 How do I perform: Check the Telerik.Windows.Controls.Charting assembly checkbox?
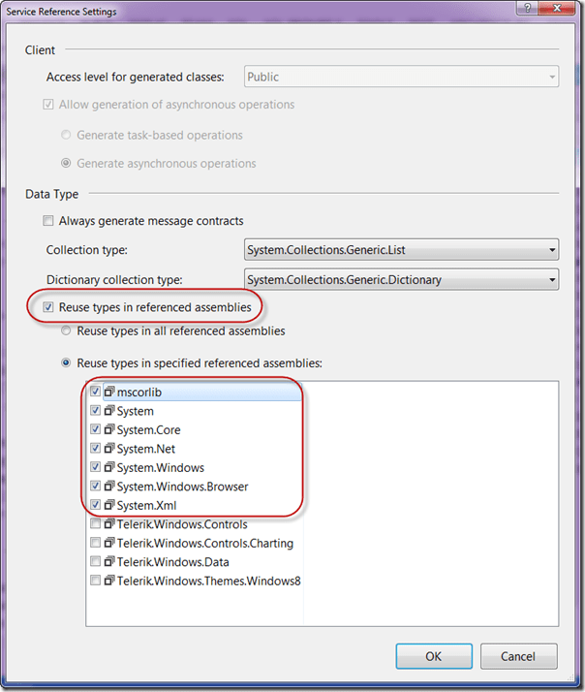tap(95, 544)
